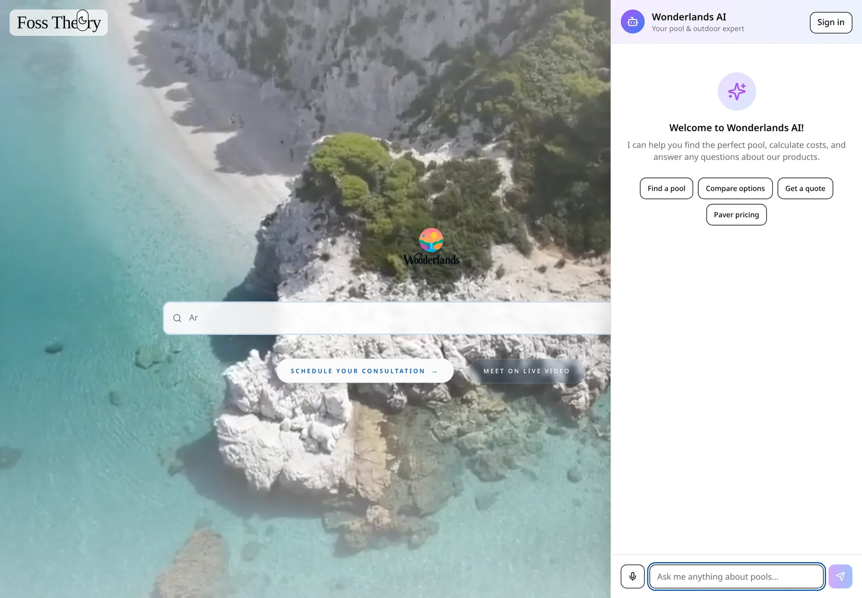Click into the main search bar

tap(387, 318)
